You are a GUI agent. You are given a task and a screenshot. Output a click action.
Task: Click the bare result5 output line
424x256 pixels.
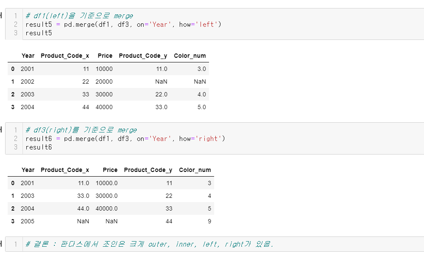point(39,33)
